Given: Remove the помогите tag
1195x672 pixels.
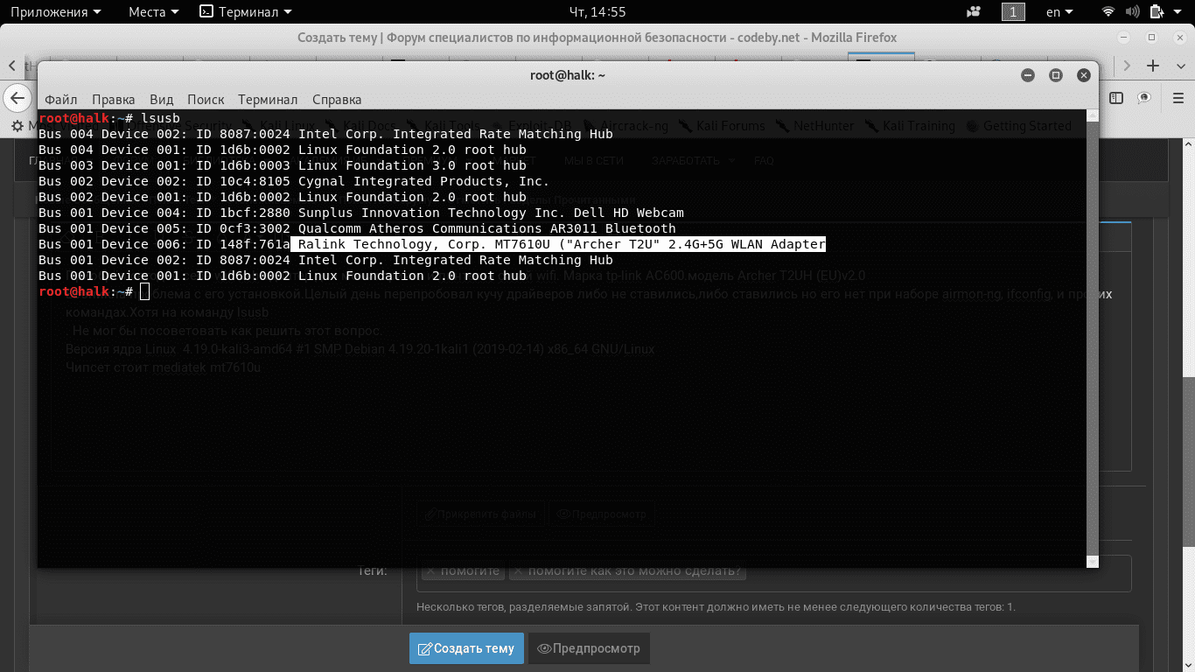Looking at the screenshot, I should pyautogui.click(x=430, y=571).
